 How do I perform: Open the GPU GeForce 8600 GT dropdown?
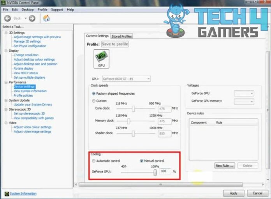(x=126, y=79)
